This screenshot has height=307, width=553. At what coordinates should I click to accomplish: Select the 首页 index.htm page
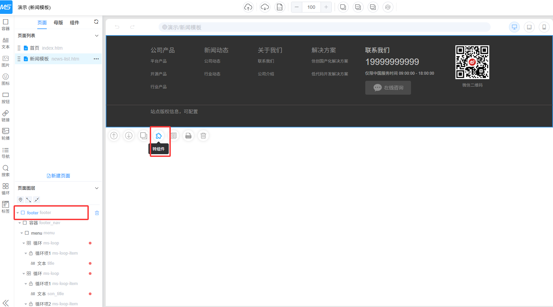pyautogui.click(x=46, y=48)
